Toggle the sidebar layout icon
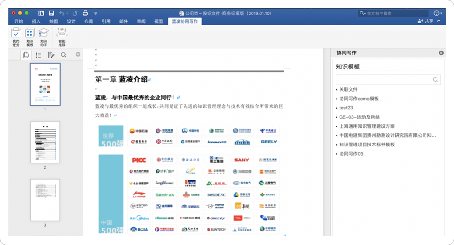This screenshot has width=454, height=245. [41, 14]
